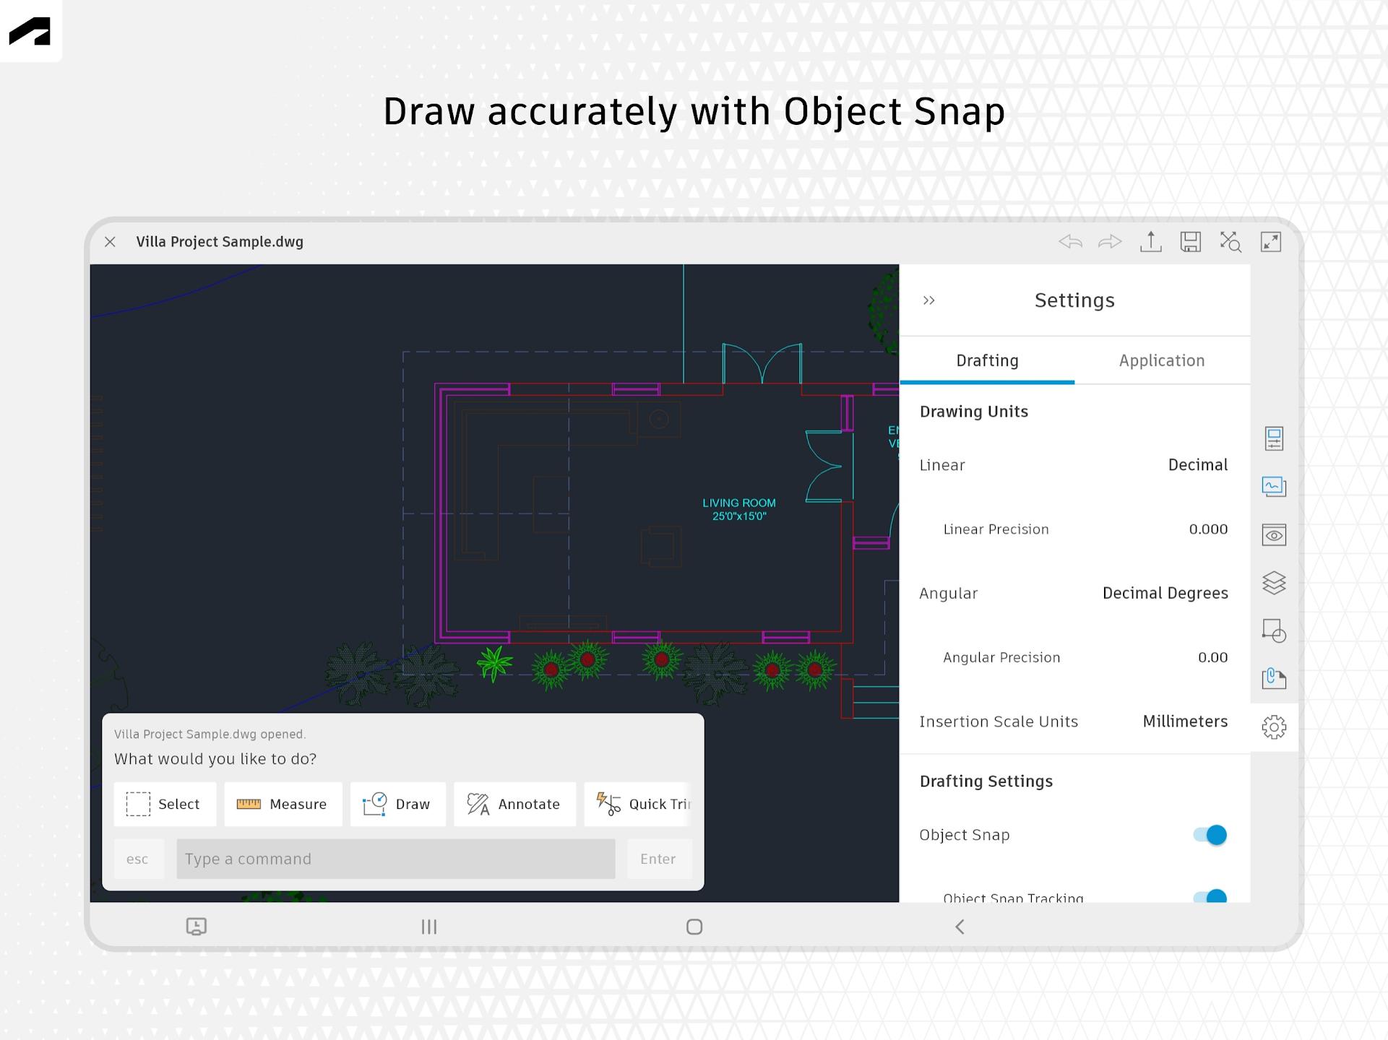Change Insertion Scale Units from Millimeters
1388x1040 pixels.
click(x=1183, y=721)
